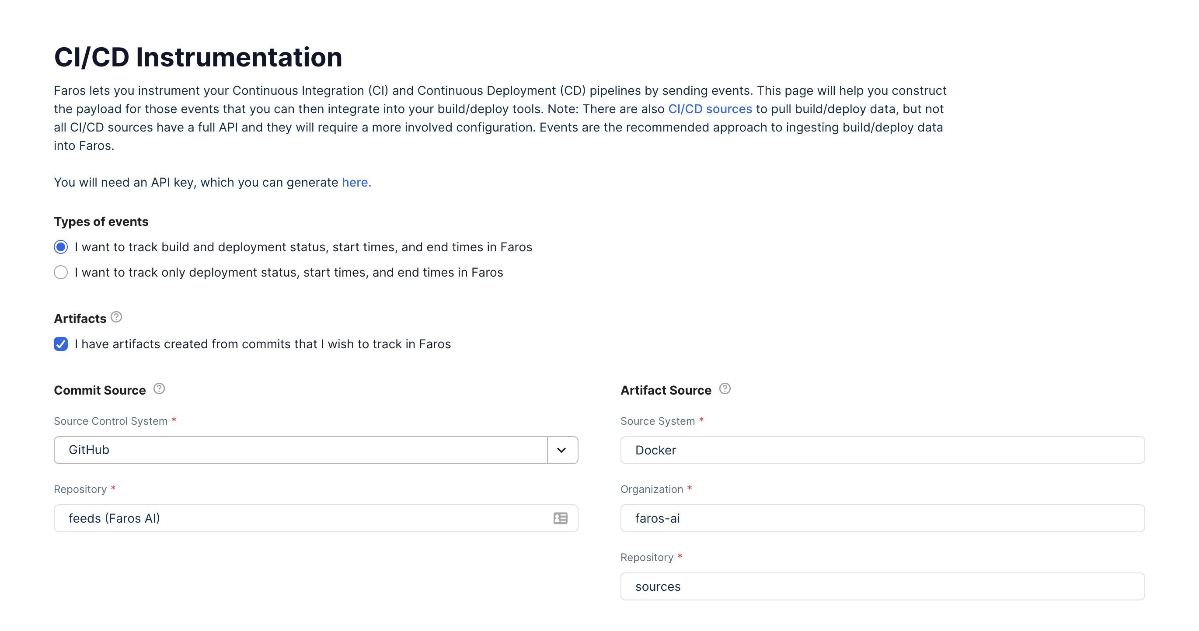This screenshot has width=1199, height=631.
Task: Select build and deployment tracking radio option
Action: (x=61, y=247)
